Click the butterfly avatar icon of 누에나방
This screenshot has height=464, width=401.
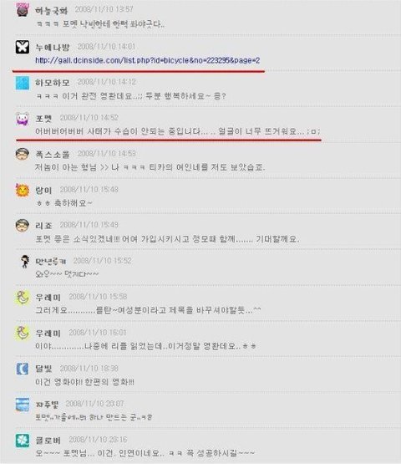(23, 47)
